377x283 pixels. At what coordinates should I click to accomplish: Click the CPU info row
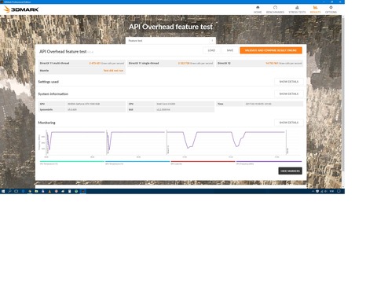point(170,104)
